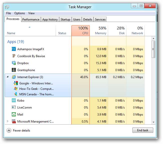The width and height of the screenshot is (163, 144).
Task: Click the Task Manager title bar icon
Action: 7,7
